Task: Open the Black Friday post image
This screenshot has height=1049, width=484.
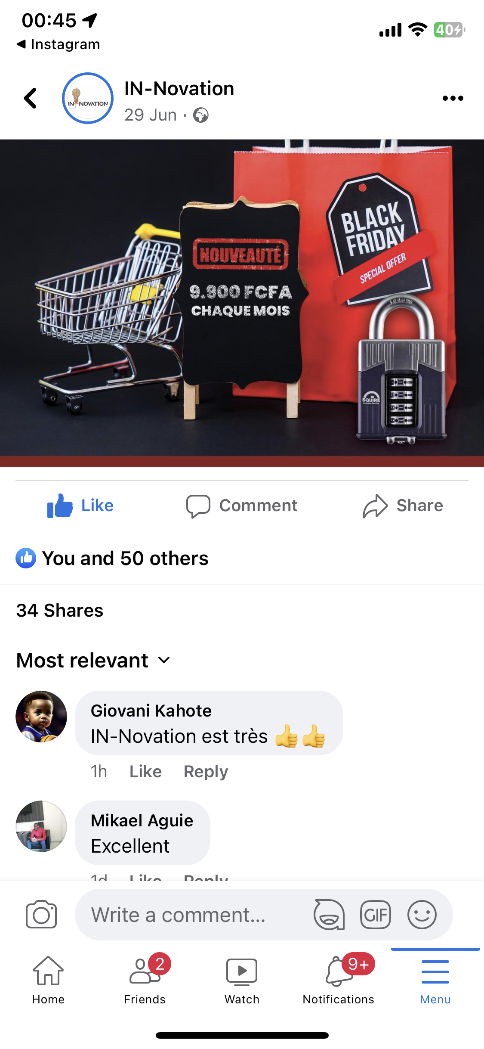Action: pos(242,303)
